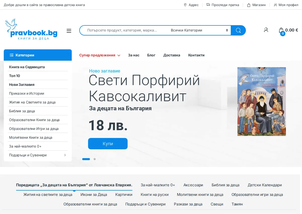Viewport: 302px width, 214px height.
Task: Open the shopping bag cart icon
Action: click(281, 30)
